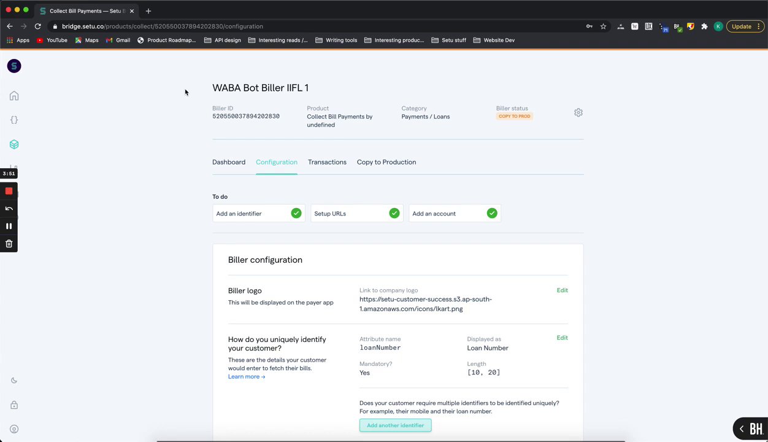Open the Products cube icon in sidebar
Viewport: 768px width, 442px height.
point(14,144)
